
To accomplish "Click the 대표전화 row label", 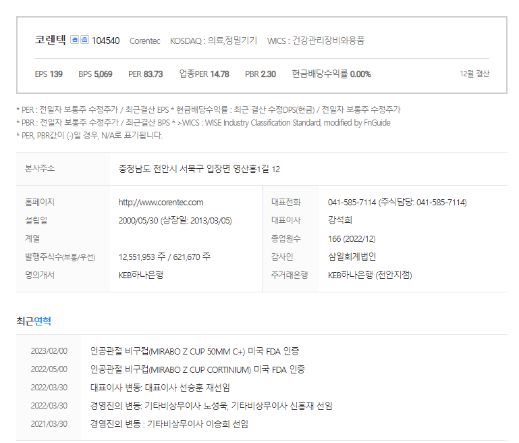I will [286, 202].
